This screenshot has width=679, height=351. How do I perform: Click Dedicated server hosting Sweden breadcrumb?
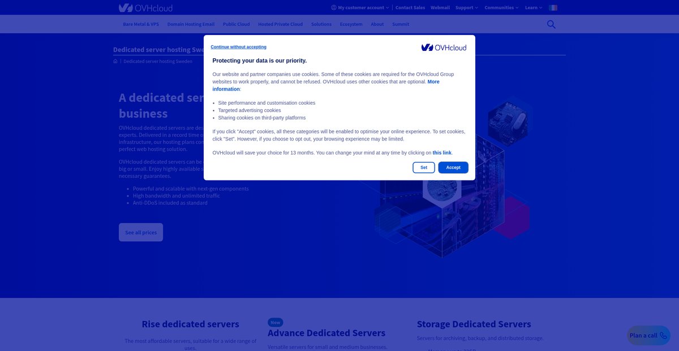[158, 61]
